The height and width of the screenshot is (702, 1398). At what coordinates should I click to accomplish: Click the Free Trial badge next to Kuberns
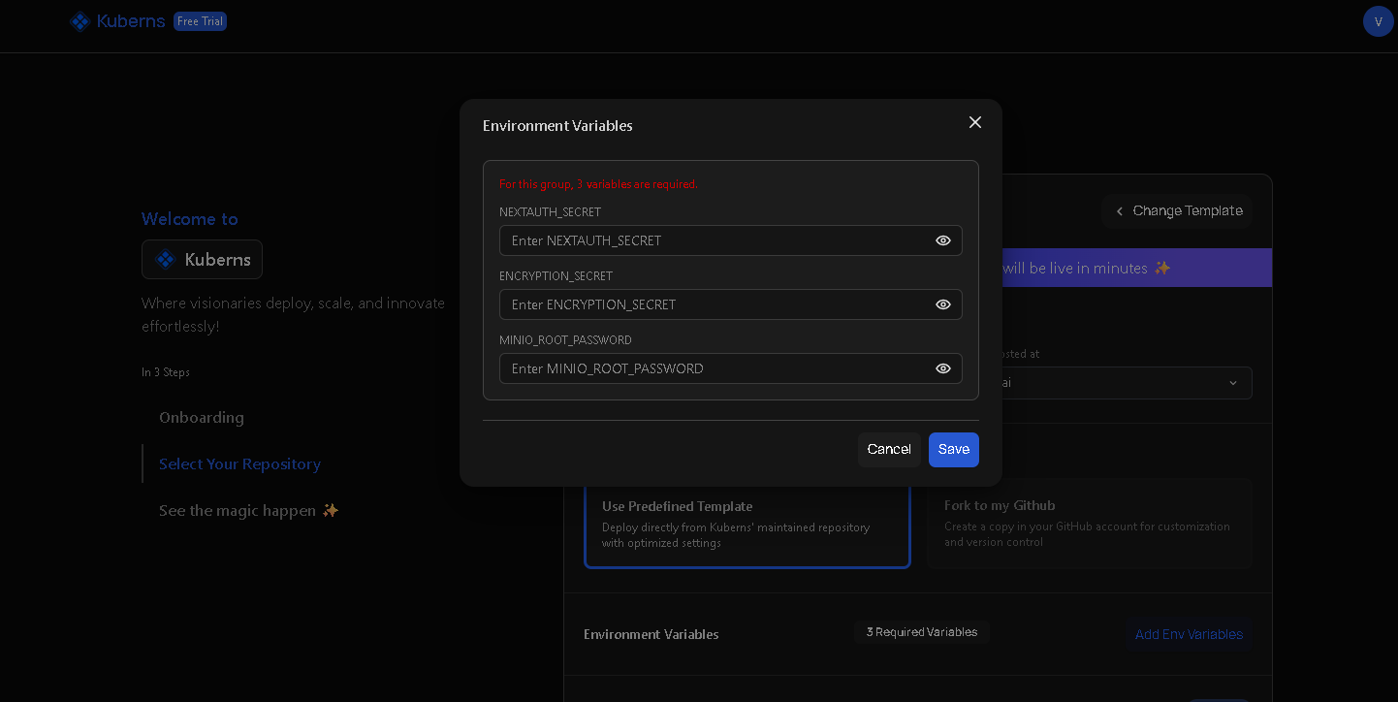200,20
